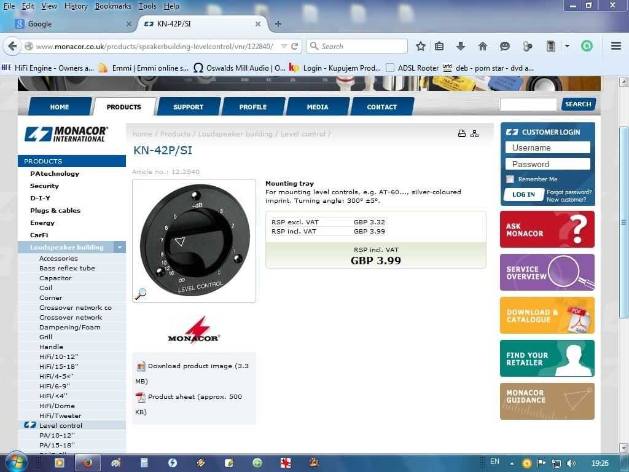Focus the Firefox Search box

click(x=357, y=46)
